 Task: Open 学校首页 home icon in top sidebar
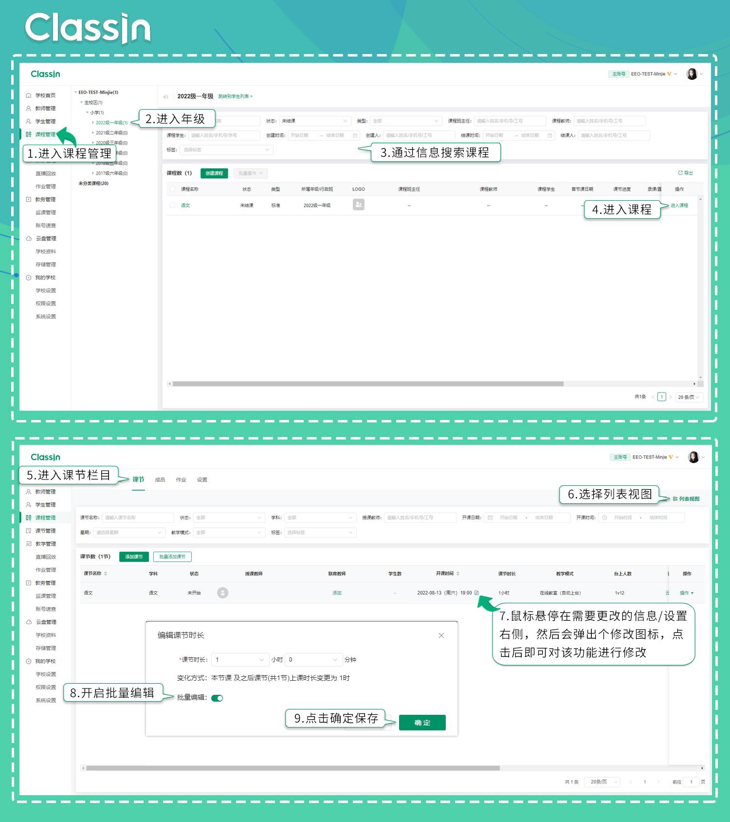pyautogui.click(x=28, y=96)
